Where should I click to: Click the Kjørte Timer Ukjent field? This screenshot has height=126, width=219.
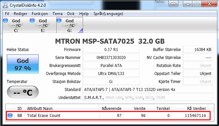point(198,81)
